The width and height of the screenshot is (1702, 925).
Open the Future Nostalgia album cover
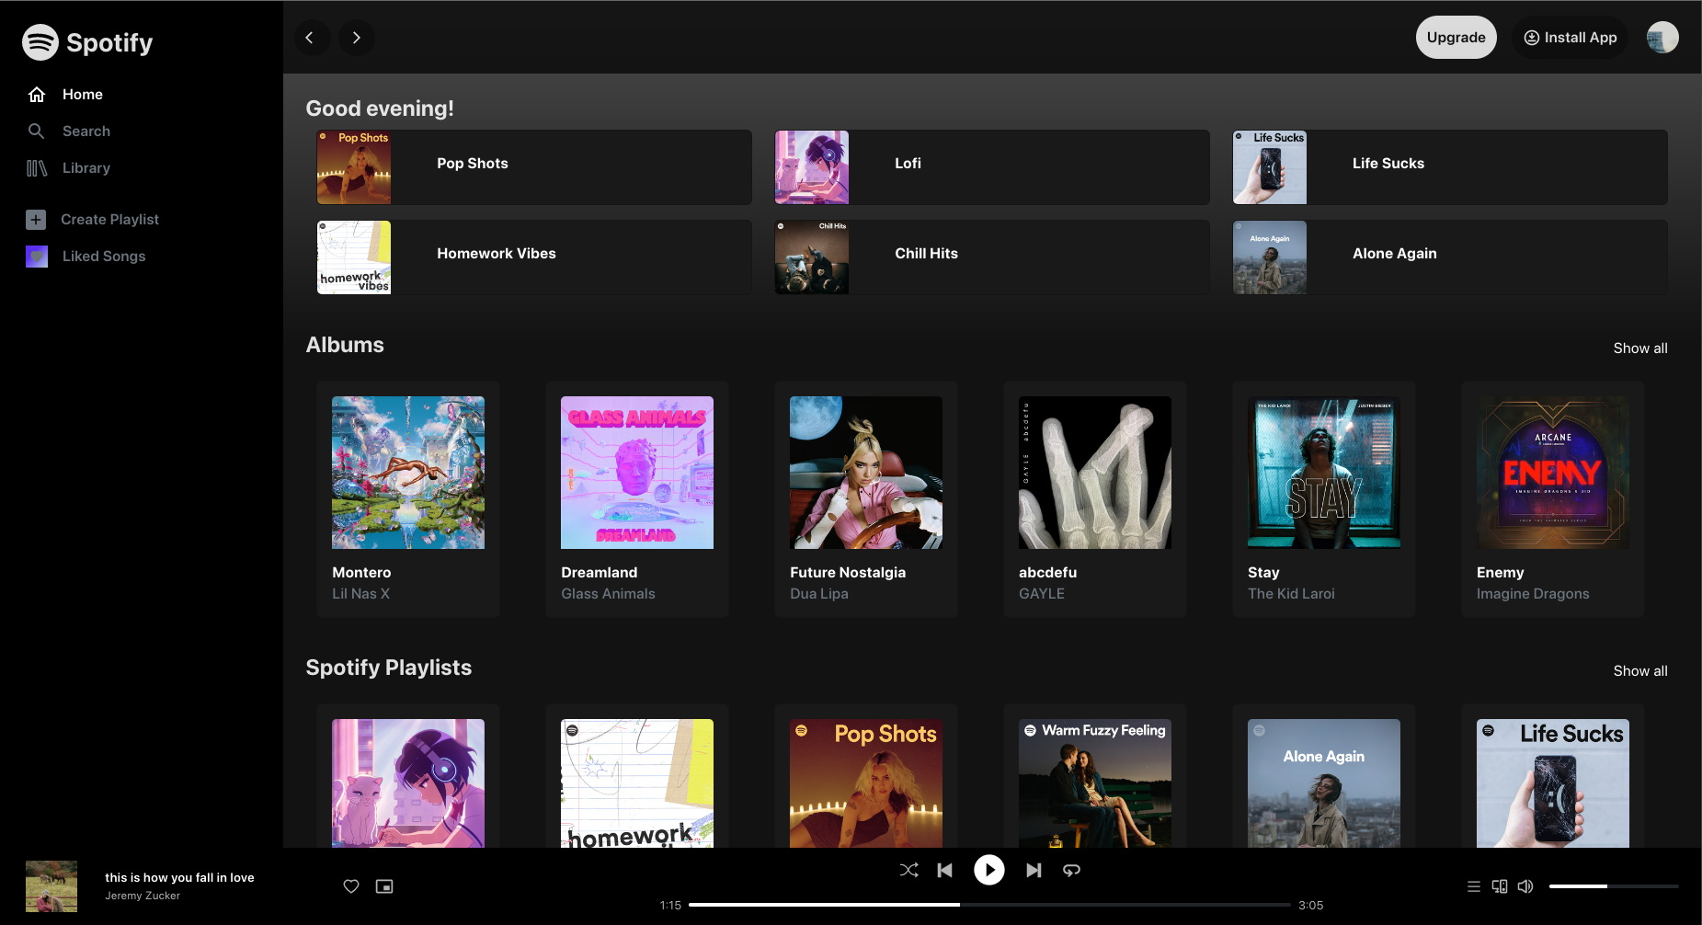click(x=864, y=472)
